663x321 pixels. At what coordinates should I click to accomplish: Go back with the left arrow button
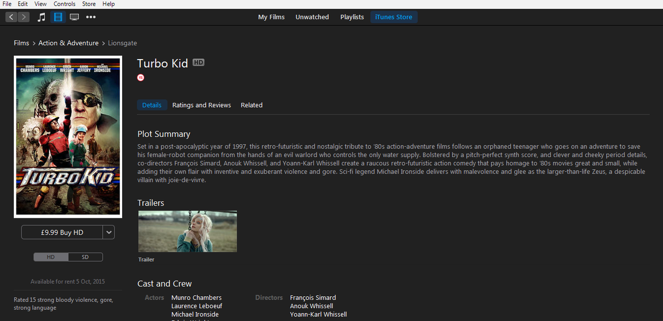(x=11, y=17)
